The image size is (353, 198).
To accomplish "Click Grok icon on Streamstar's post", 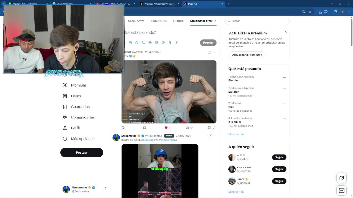I will coord(210,136).
